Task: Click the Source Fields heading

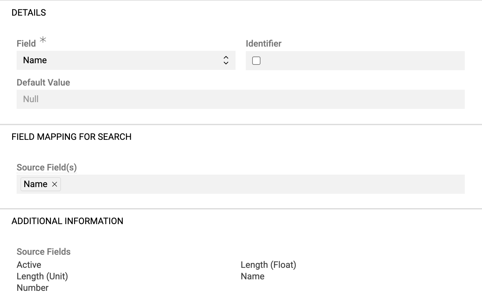Action: (x=43, y=252)
